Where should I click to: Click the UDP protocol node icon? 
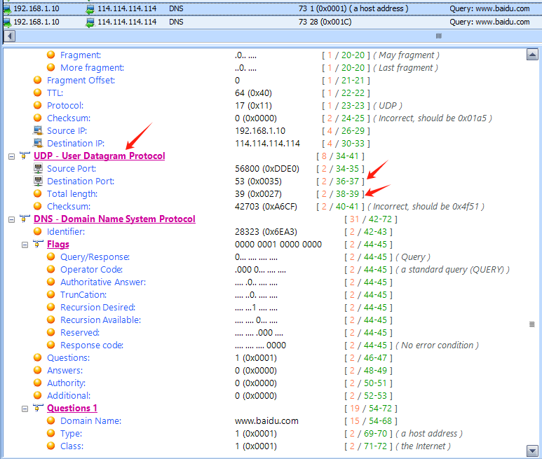coord(25,156)
